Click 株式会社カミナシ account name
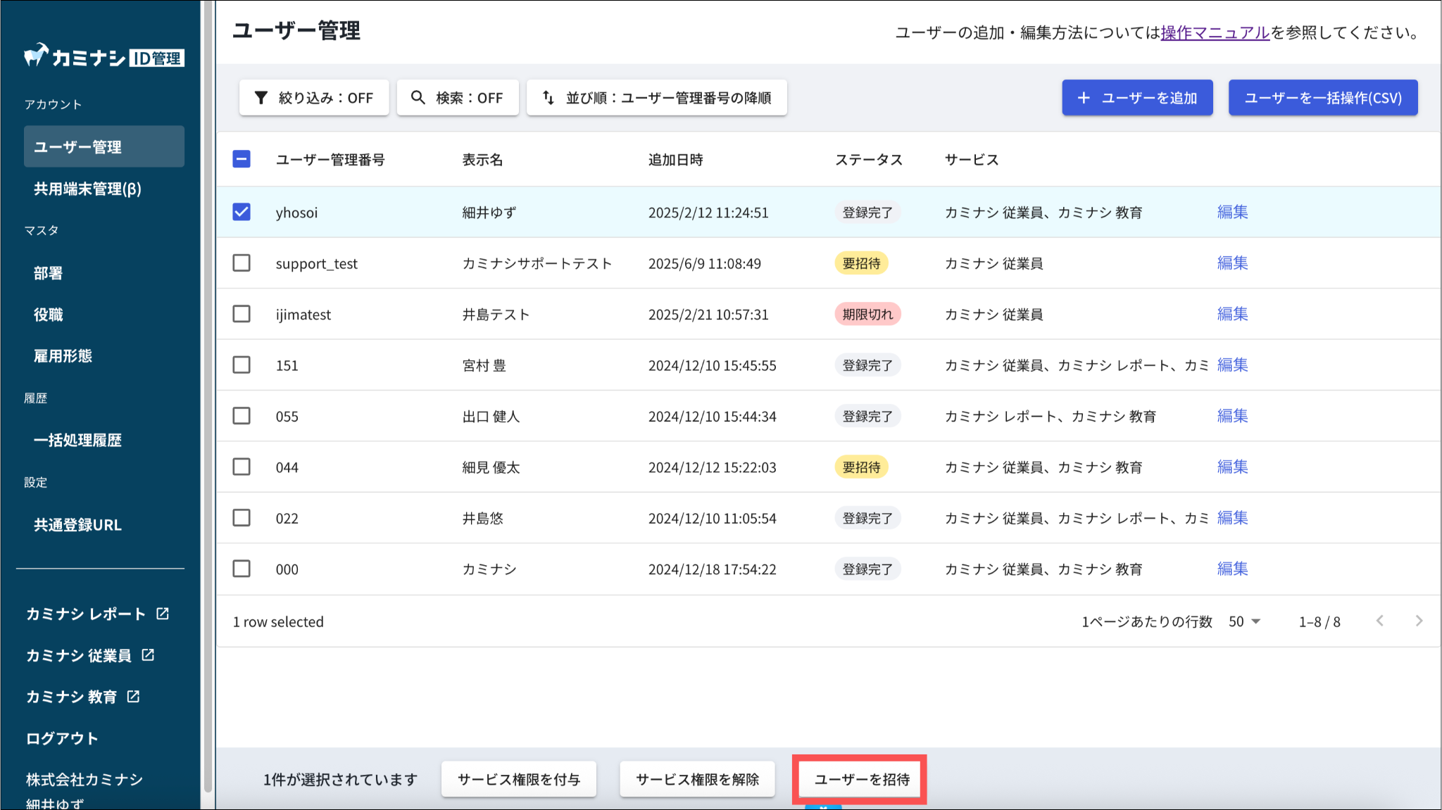 [x=84, y=780]
